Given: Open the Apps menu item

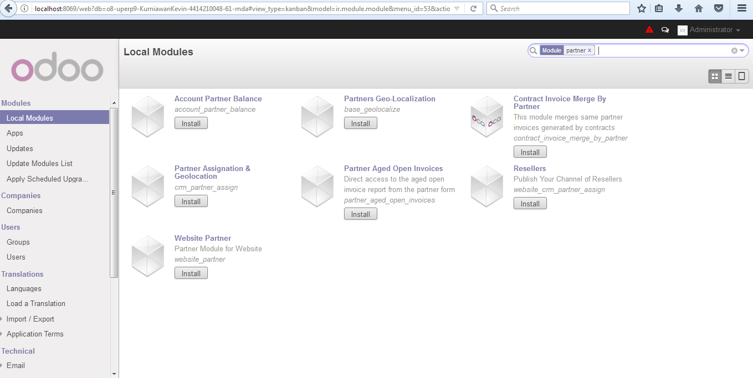Looking at the screenshot, I should 14,133.
